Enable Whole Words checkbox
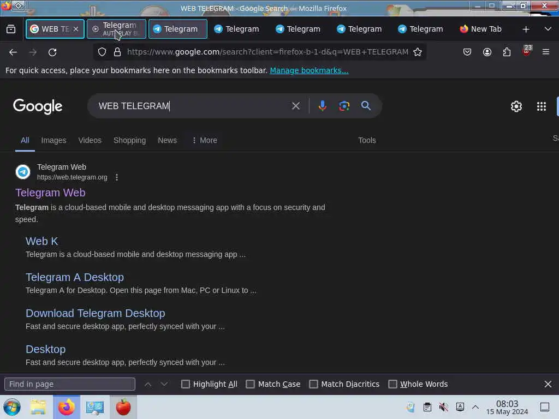 (393, 384)
